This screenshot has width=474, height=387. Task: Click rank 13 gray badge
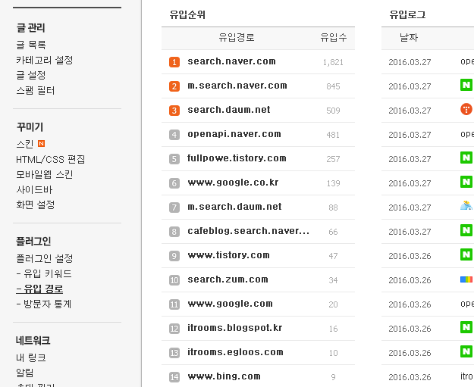(174, 353)
